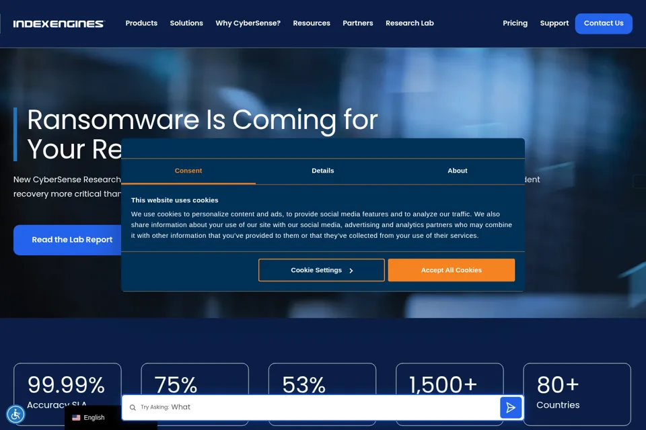Open the Solutions menu
646x430 pixels.
pos(186,23)
